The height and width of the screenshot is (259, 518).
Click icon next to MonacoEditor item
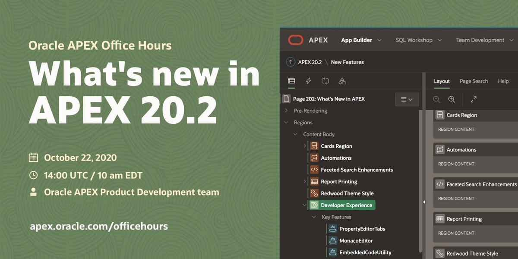click(x=333, y=240)
